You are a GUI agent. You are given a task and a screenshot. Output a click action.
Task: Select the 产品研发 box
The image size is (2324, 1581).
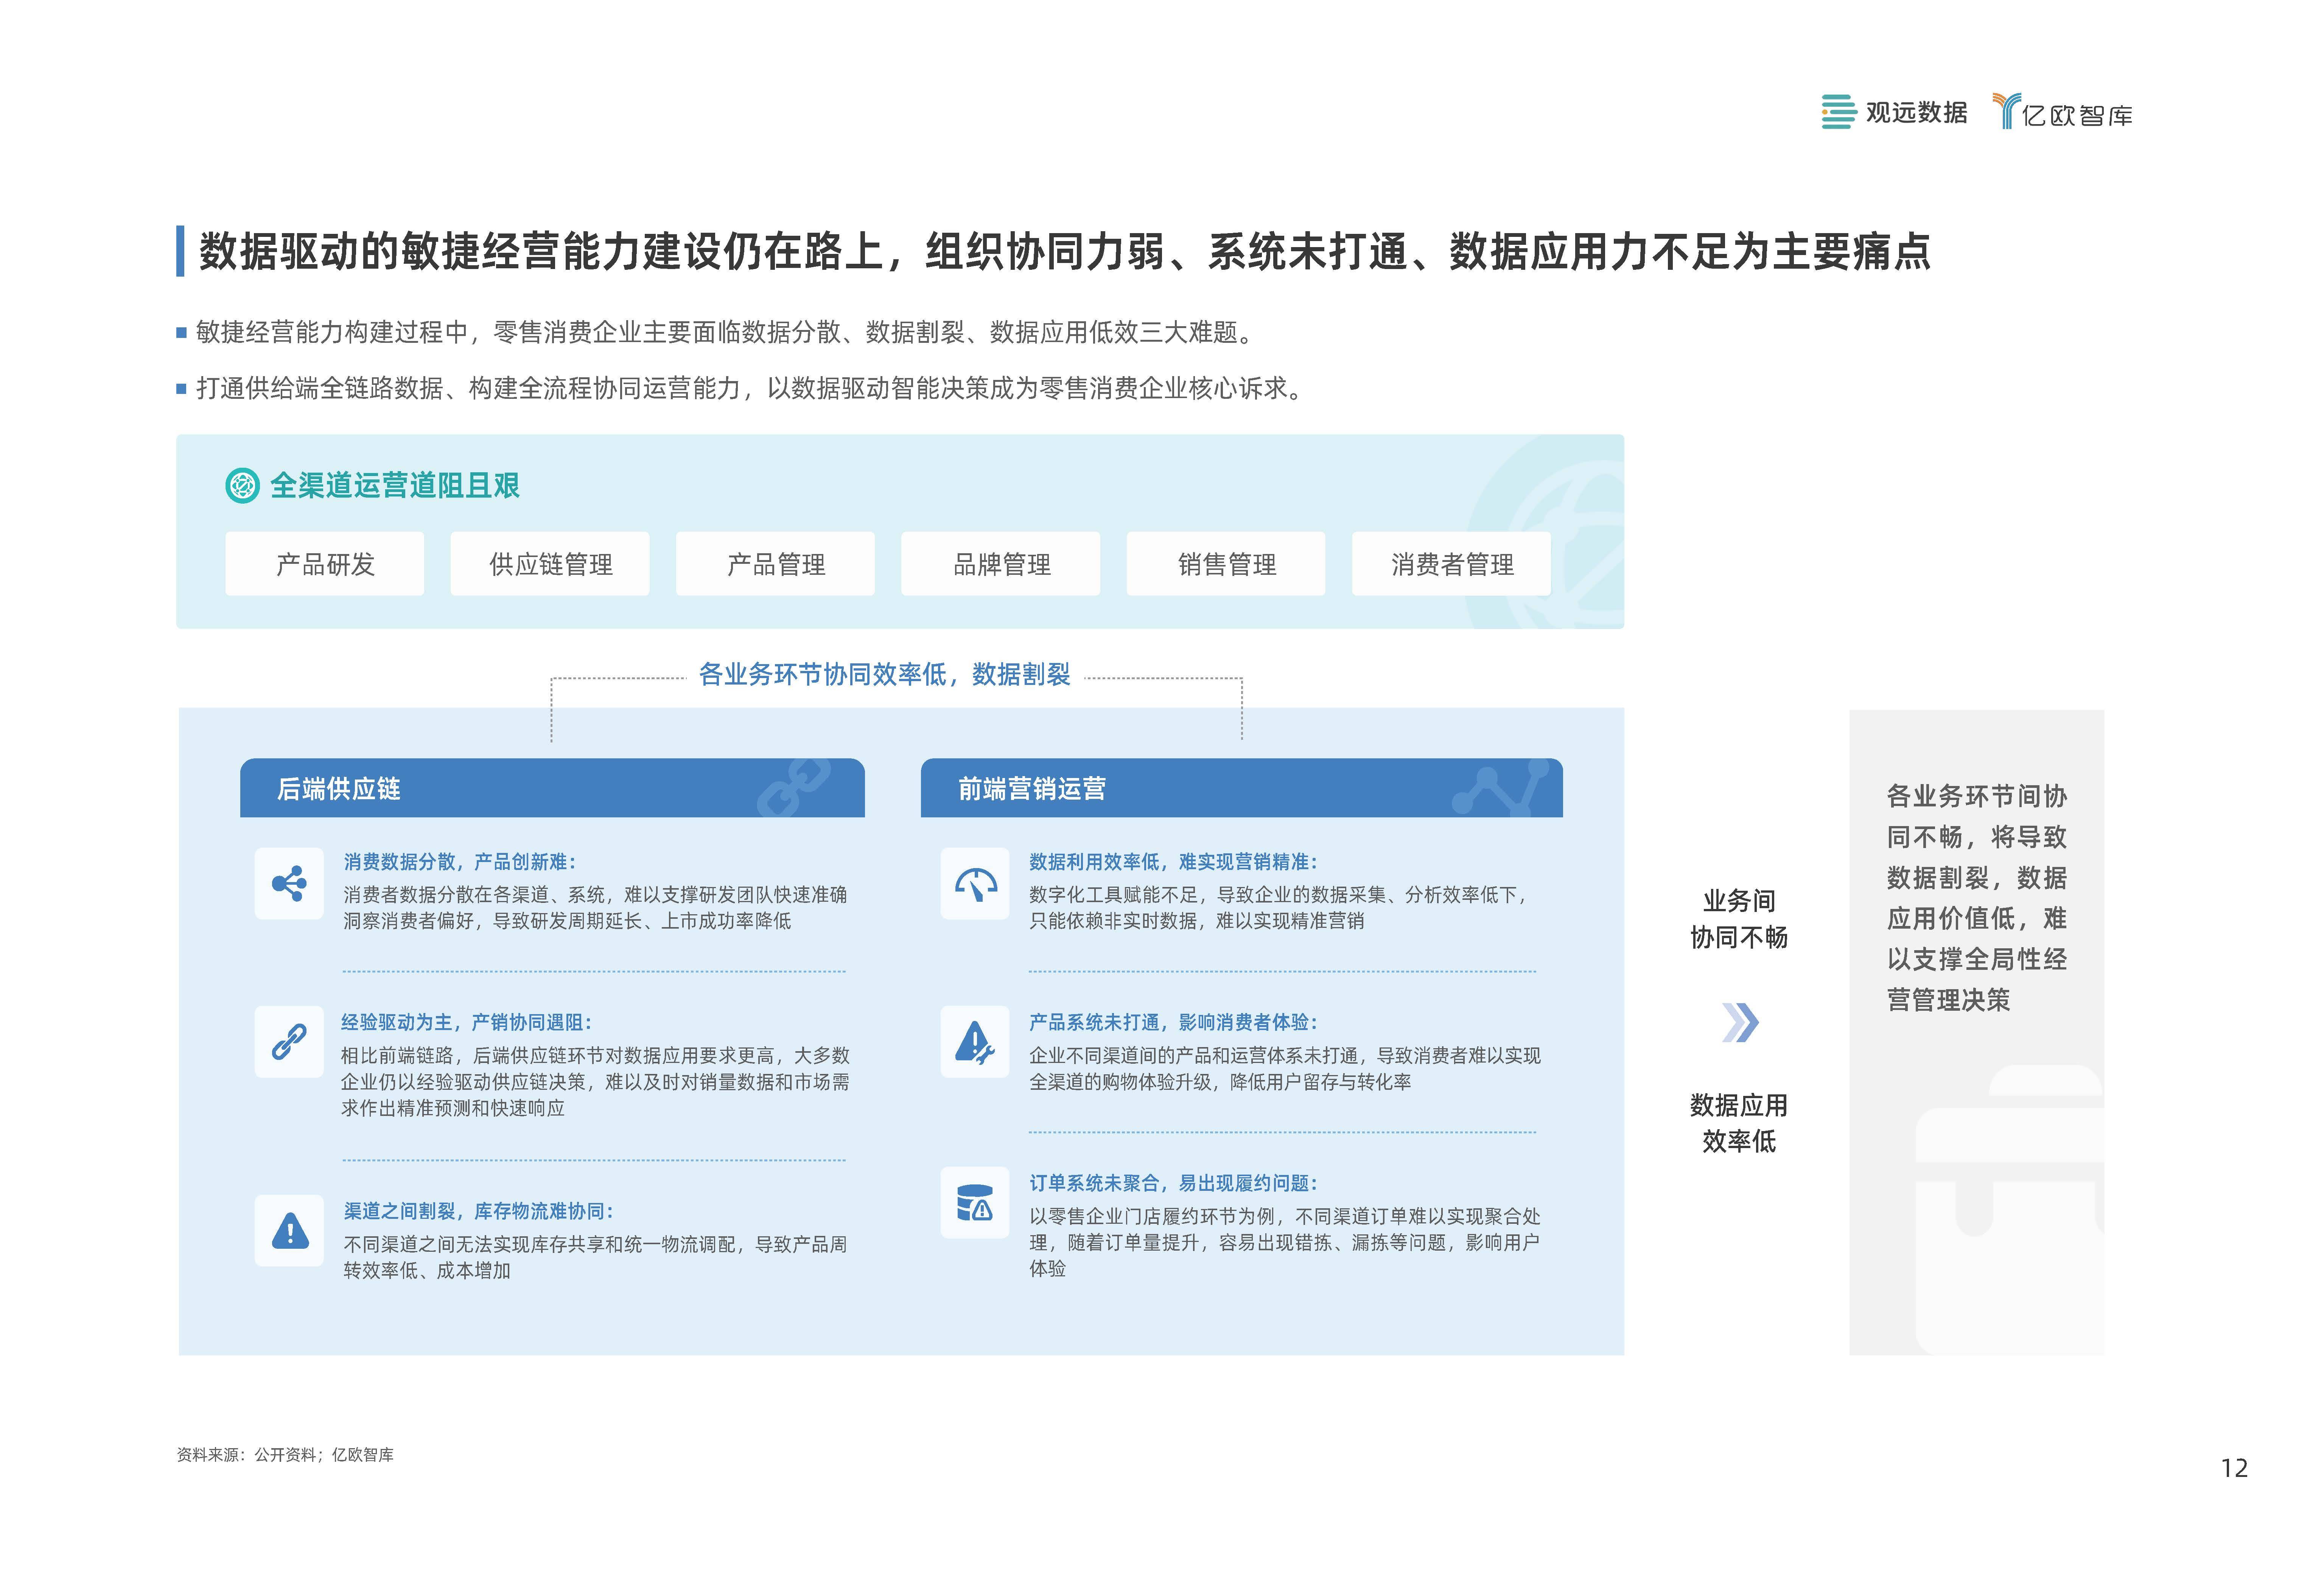[x=325, y=564]
